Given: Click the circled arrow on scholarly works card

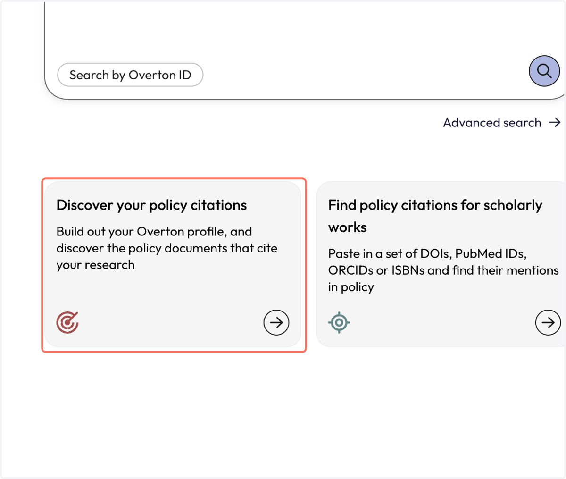Looking at the screenshot, I should (x=548, y=323).
